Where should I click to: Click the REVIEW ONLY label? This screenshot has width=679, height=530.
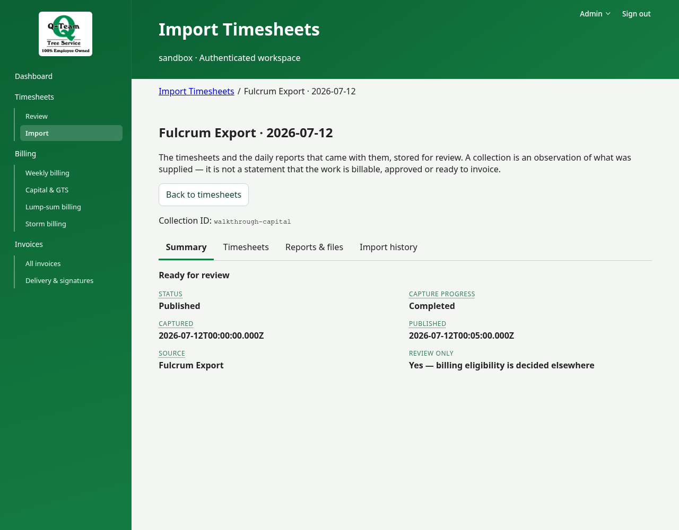(431, 353)
